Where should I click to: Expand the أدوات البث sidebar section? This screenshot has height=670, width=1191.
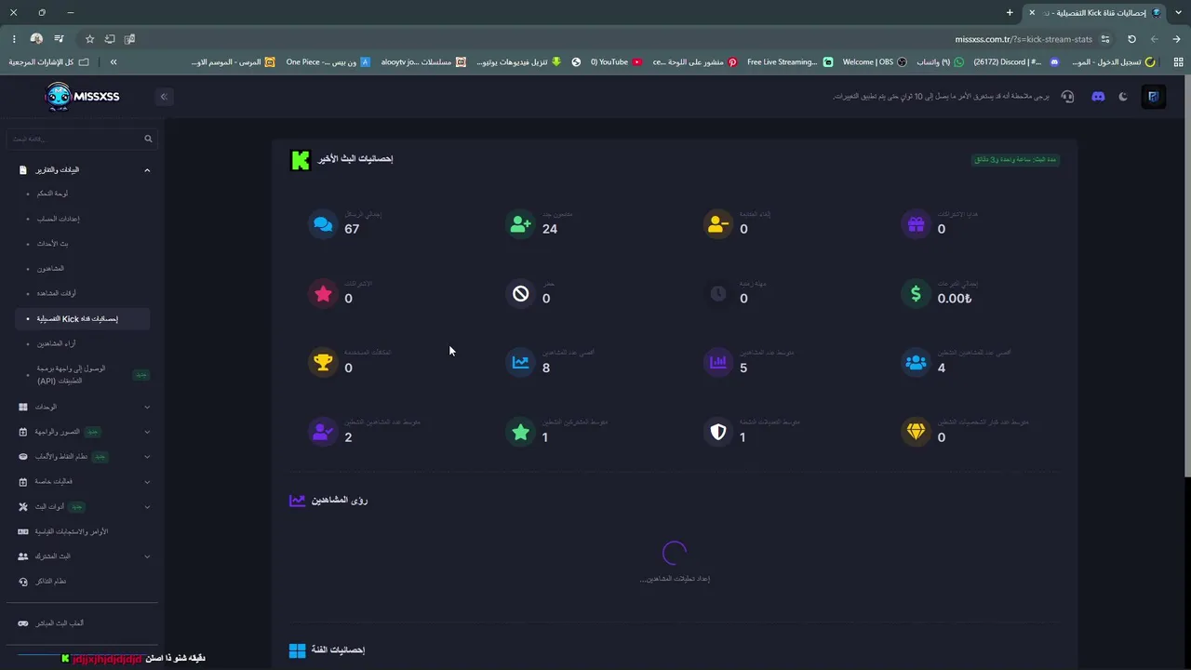[84, 506]
